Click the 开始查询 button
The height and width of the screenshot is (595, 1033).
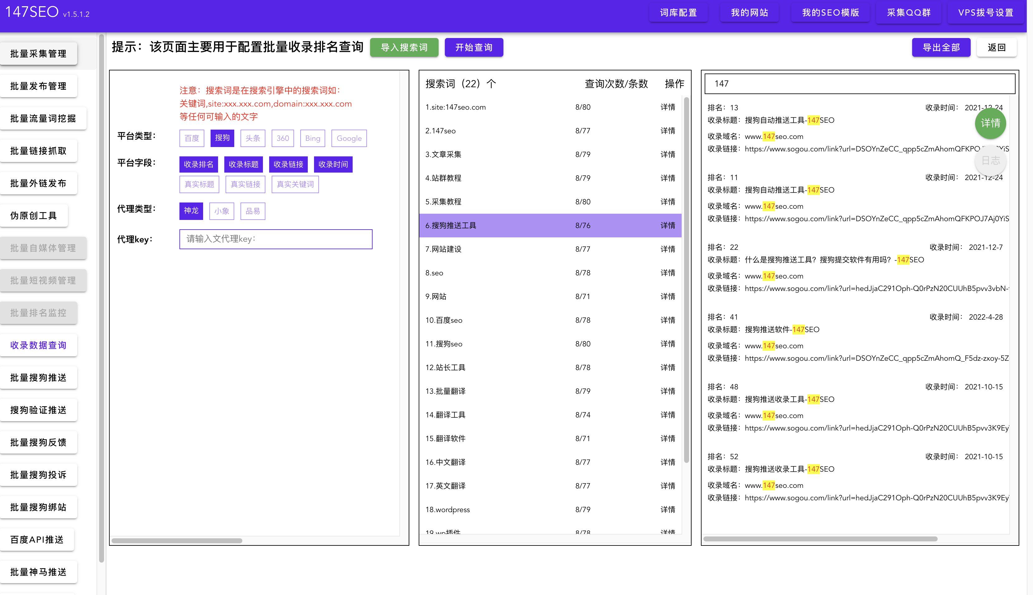[x=474, y=47]
